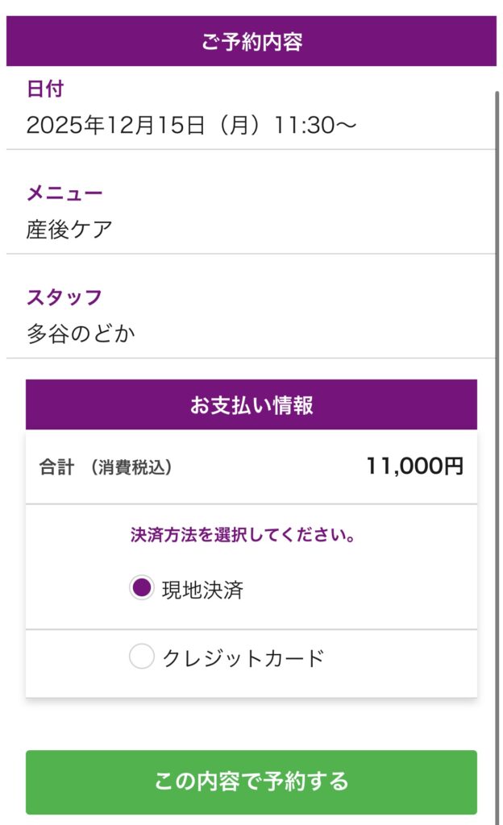Click the クレジットカード option label text
503x825 pixels.
coord(243,658)
